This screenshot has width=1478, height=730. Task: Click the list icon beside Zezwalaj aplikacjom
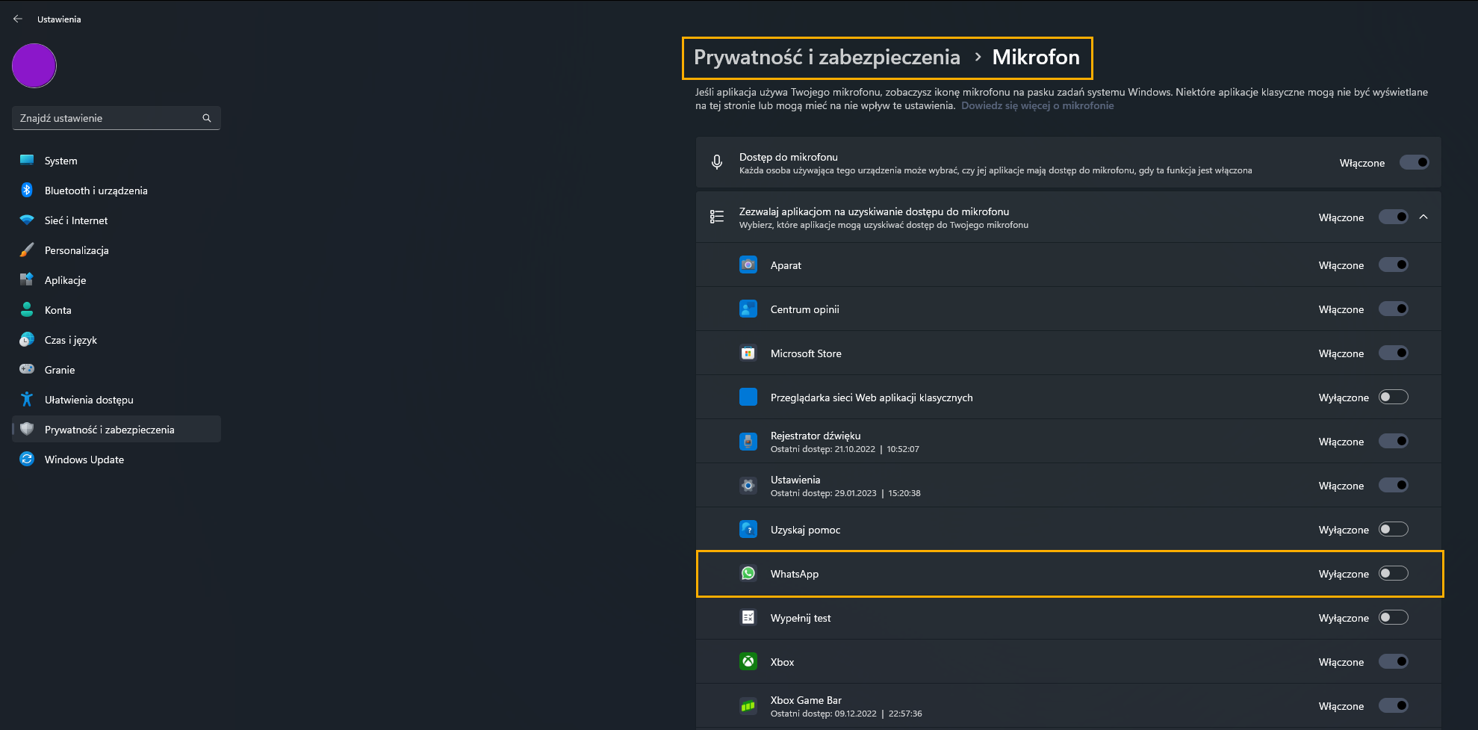[x=717, y=217]
